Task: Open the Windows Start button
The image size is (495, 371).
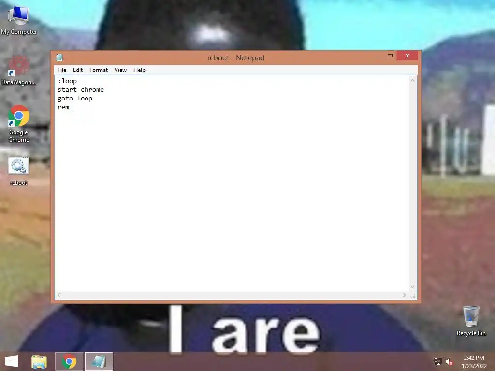Action: (12, 361)
